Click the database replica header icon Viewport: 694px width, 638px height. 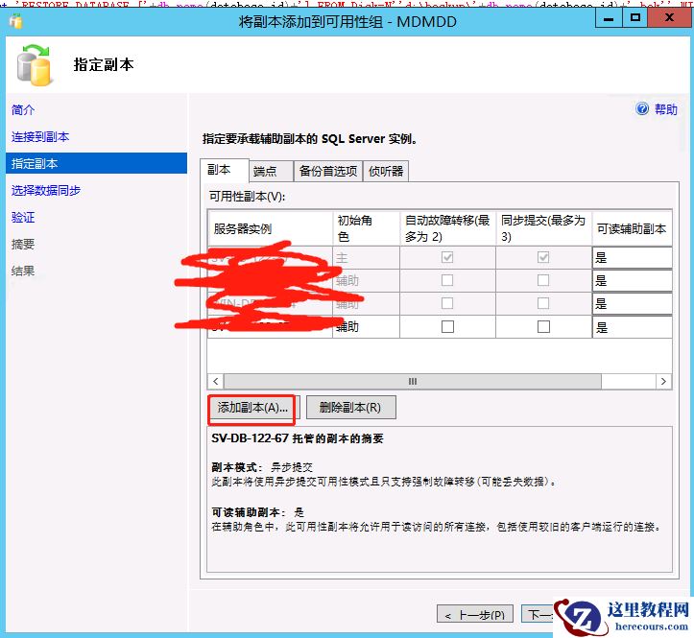pyautogui.click(x=35, y=65)
